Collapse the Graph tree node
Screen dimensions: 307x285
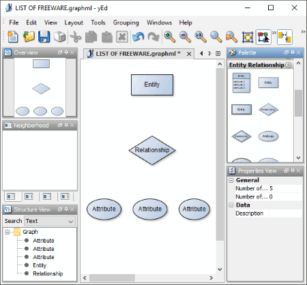(8, 232)
